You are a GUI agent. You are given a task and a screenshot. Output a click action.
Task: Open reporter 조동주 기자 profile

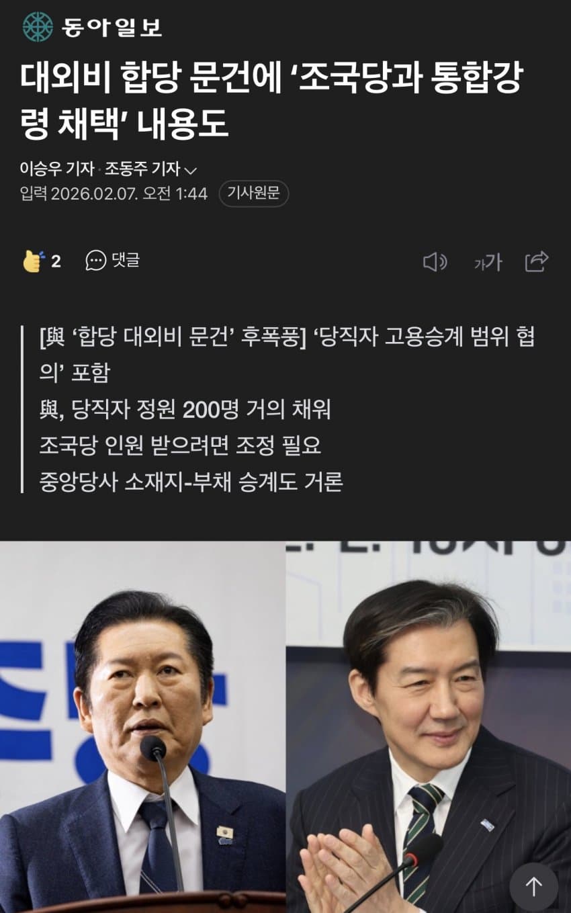[x=142, y=169]
